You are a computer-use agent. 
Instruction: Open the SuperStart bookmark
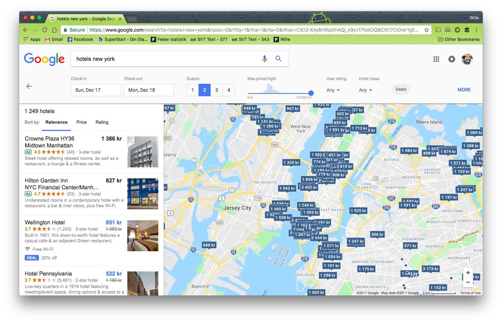(x=123, y=40)
